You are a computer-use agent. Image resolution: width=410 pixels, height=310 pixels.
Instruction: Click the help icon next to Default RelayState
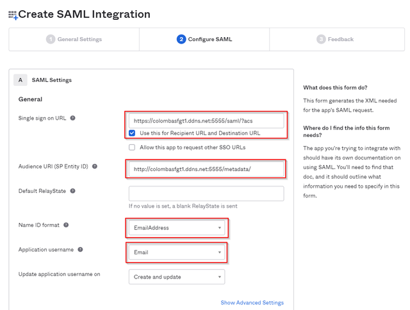pos(72,191)
